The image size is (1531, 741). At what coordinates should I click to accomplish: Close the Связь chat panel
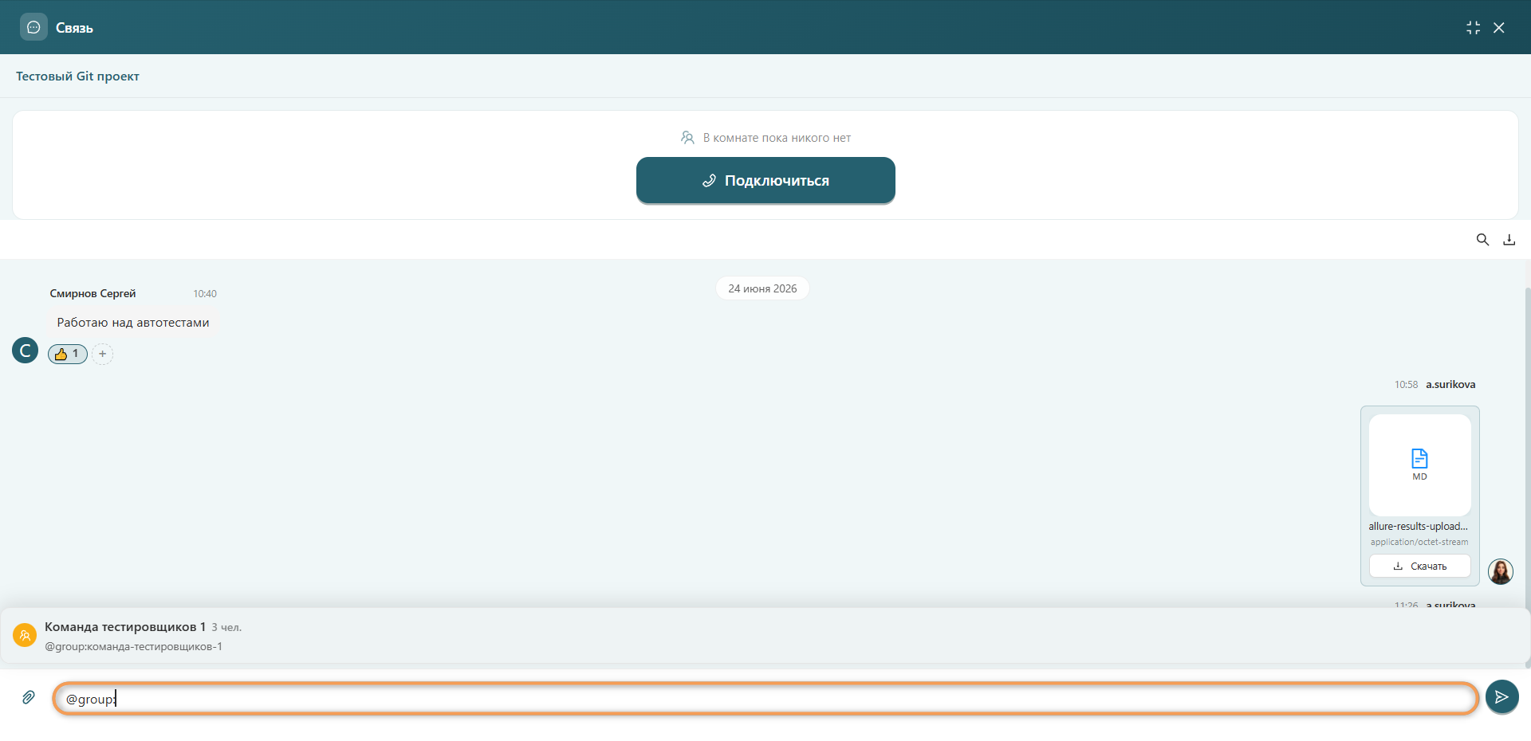pyautogui.click(x=1499, y=28)
